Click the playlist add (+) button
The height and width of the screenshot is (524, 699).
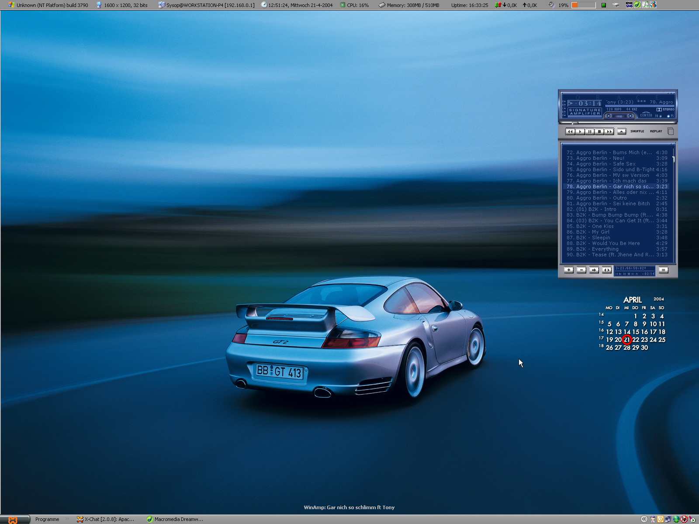tap(568, 270)
